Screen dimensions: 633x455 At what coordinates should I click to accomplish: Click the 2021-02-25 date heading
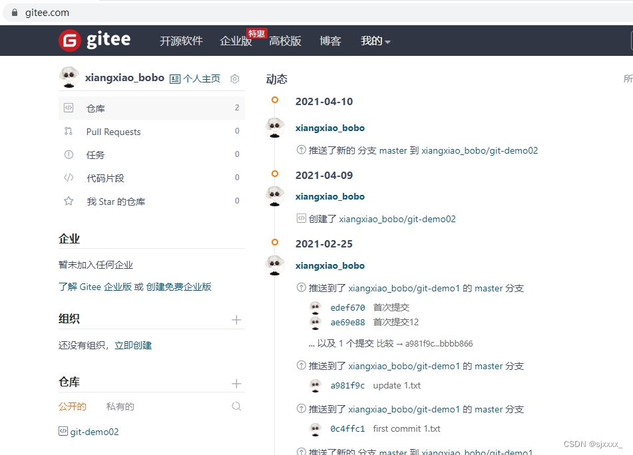click(324, 244)
